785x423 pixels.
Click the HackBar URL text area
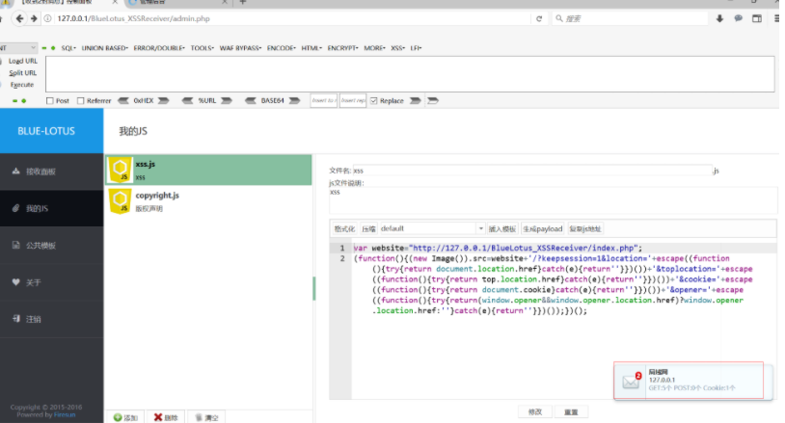pyautogui.click(x=410, y=74)
